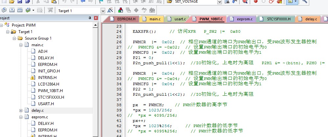Switch to the usart.c tab
Viewport: 328px width, 137px height.
click(x=177, y=19)
